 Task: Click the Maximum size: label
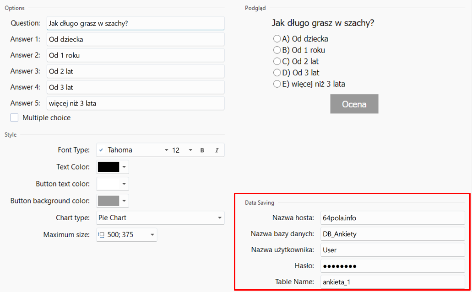(x=66, y=234)
